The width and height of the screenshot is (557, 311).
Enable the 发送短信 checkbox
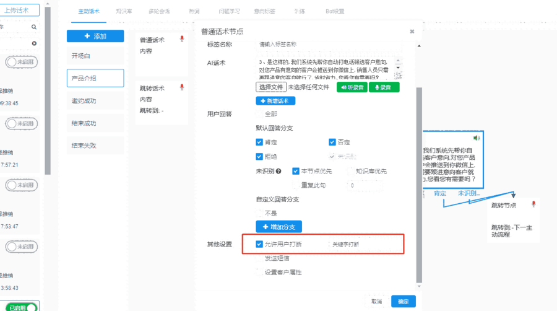click(259, 258)
